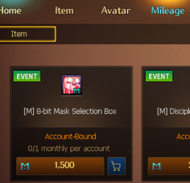
Task: Switch to the Item shop tab
Action: [x=64, y=10]
